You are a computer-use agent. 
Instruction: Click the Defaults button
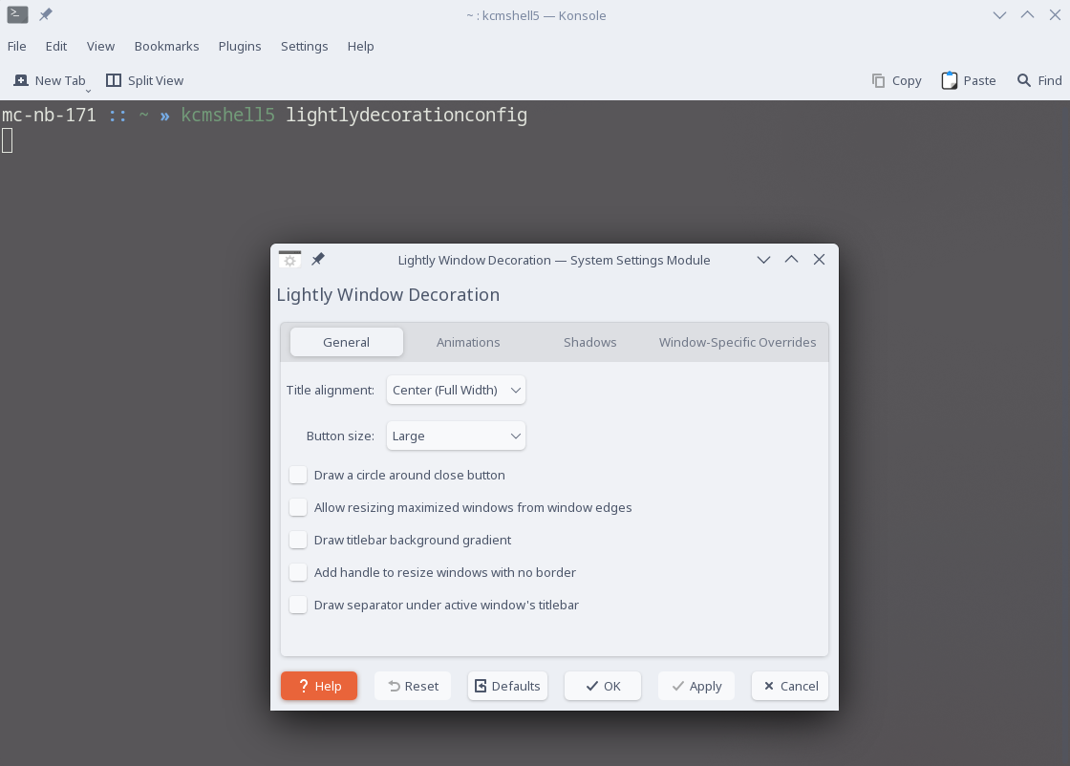(507, 686)
